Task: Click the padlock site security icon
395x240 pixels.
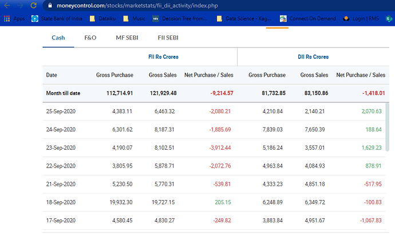Action: pos(50,5)
